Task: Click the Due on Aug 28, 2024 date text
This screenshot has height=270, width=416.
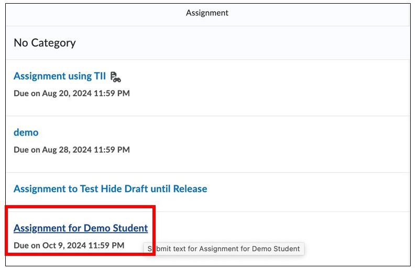Action: click(71, 150)
